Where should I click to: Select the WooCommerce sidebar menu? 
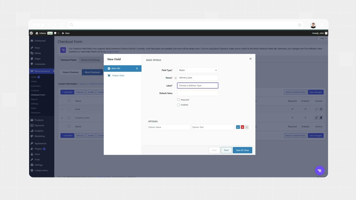[x=42, y=71]
